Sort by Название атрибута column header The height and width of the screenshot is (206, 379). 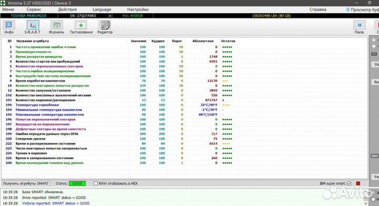click(33, 41)
